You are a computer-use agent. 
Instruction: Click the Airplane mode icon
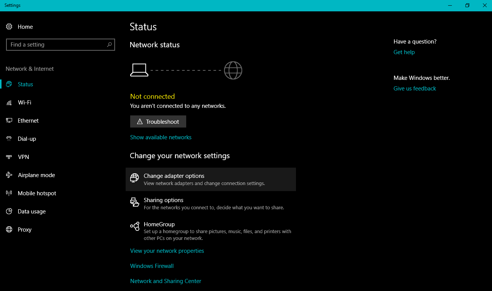[9, 175]
